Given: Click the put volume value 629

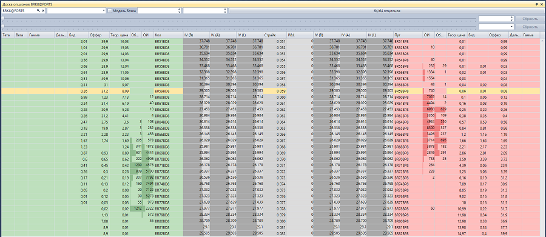Looking at the screenshot, I should (x=443, y=109).
